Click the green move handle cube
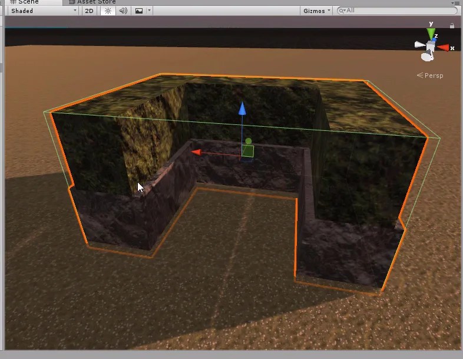The width and height of the screenshot is (463, 359). coord(248,150)
